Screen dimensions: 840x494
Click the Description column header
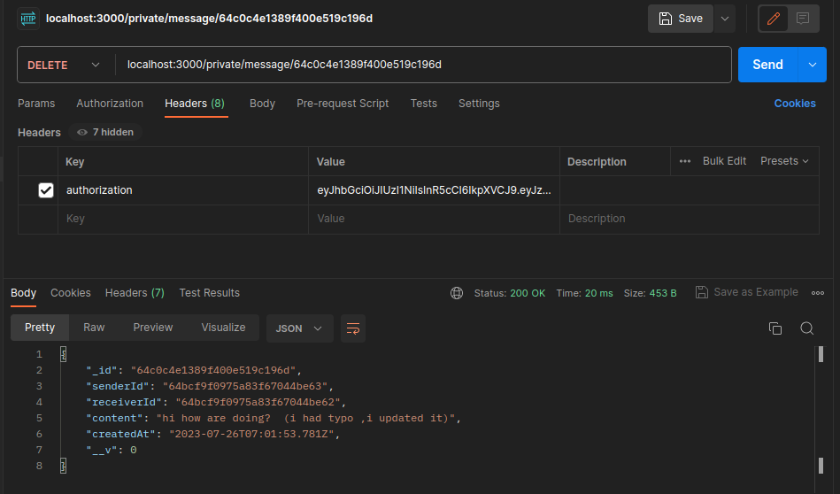point(597,162)
